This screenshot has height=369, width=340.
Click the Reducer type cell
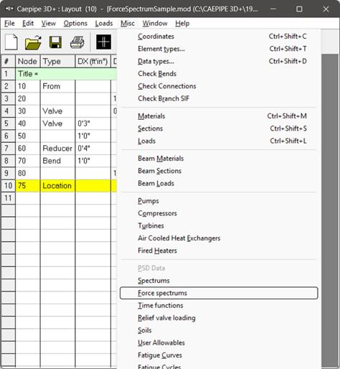(57, 149)
